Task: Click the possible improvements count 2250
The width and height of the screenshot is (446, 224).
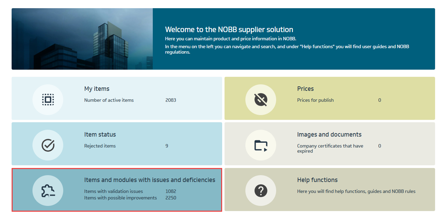Action: point(171,198)
